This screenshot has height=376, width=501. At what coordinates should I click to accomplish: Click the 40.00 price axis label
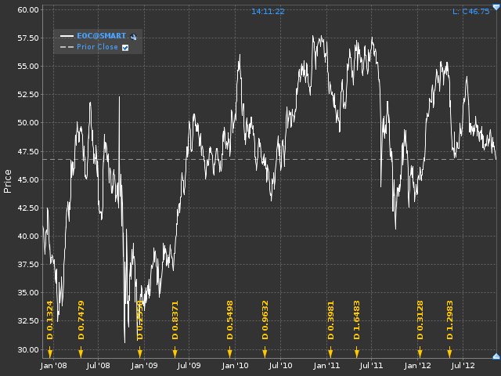coord(28,237)
